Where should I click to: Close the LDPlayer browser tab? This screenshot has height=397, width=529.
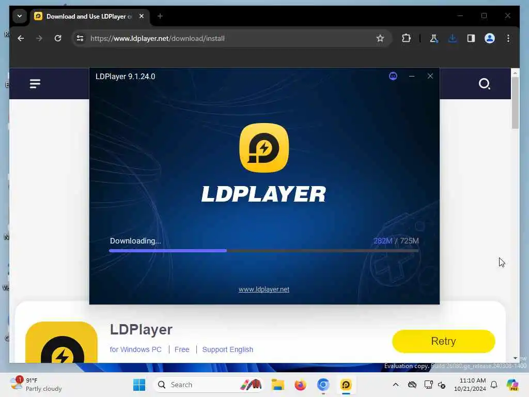point(142,16)
